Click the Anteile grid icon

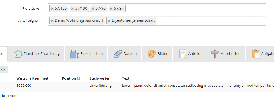[183, 54]
